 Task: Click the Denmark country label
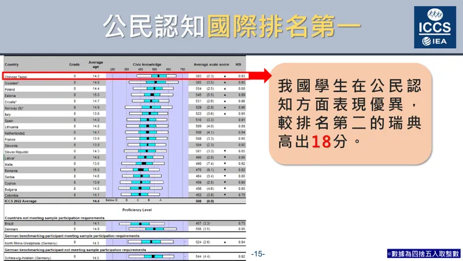(11, 229)
